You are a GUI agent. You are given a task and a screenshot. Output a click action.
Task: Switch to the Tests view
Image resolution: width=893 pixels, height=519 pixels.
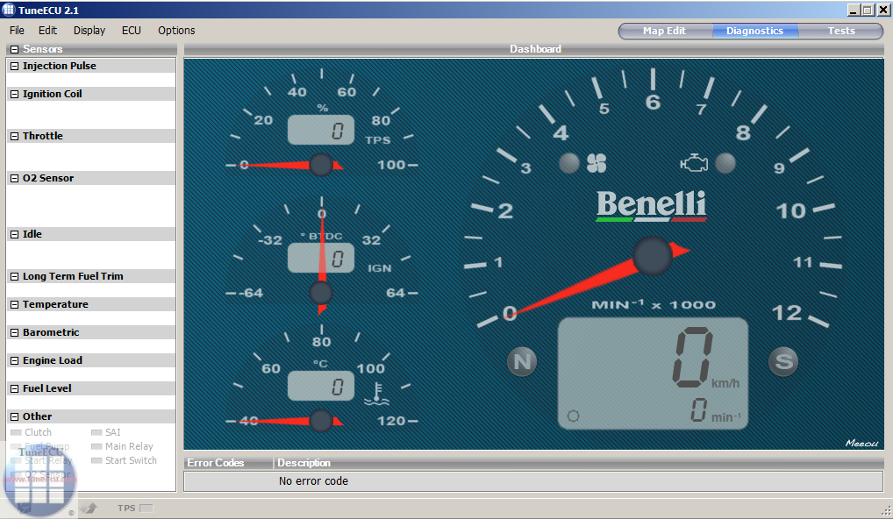pyautogui.click(x=840, y=31)
